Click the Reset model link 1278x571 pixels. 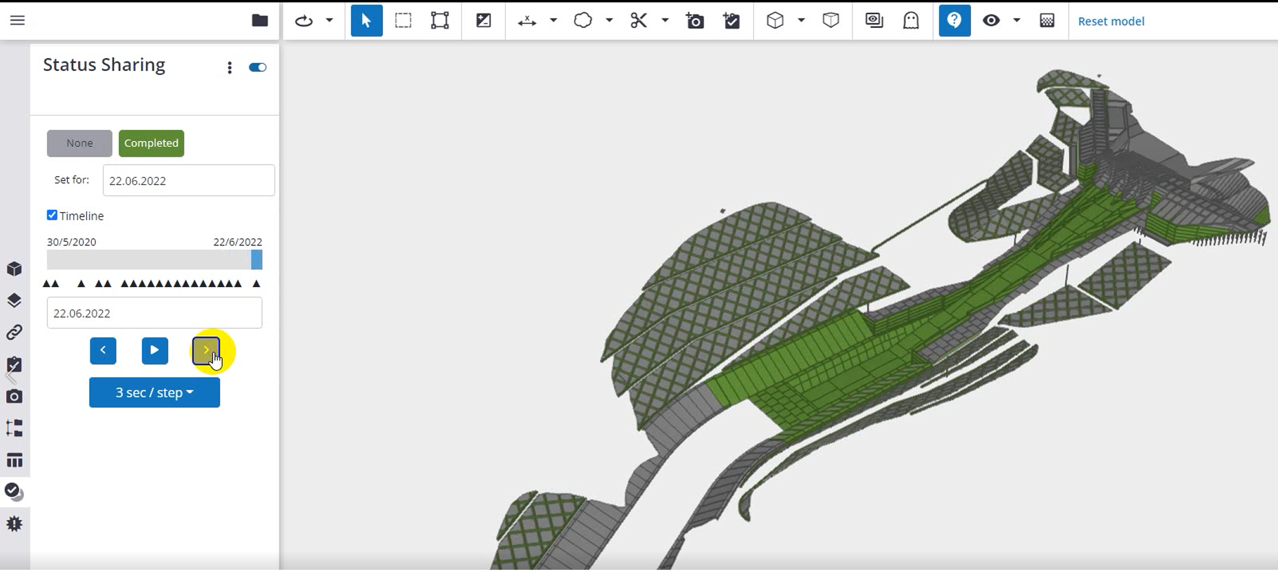1111,22
